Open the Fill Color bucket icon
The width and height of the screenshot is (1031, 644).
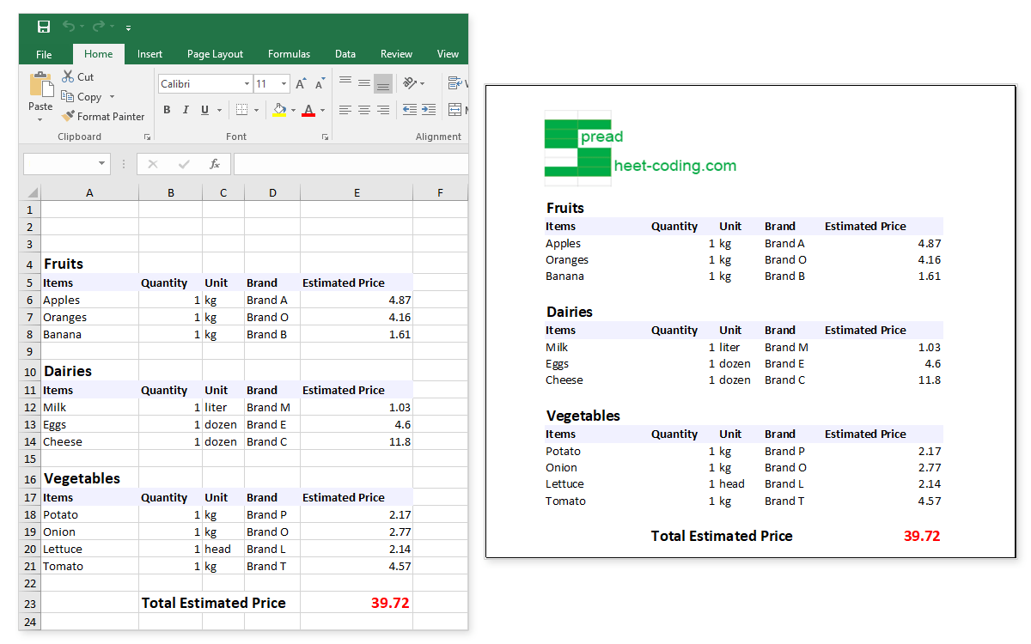(x=279, y=110)
